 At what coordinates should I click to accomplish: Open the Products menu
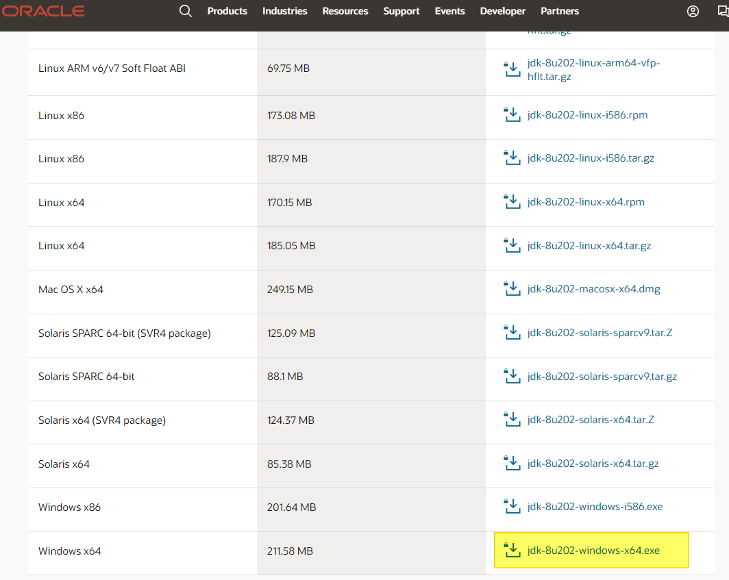coord(227,11)
